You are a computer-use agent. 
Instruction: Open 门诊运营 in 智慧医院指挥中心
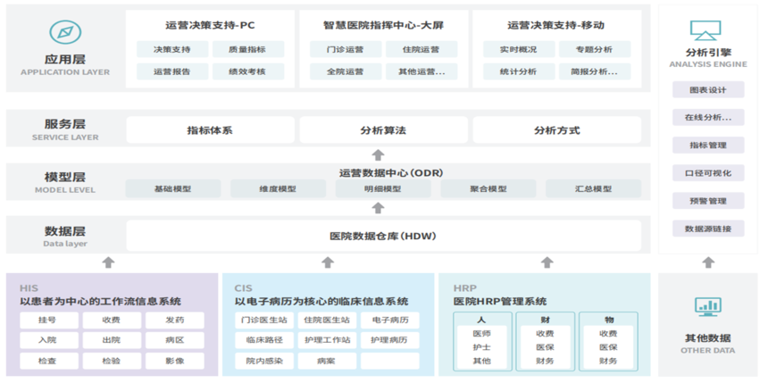click(x=345, y=50)
